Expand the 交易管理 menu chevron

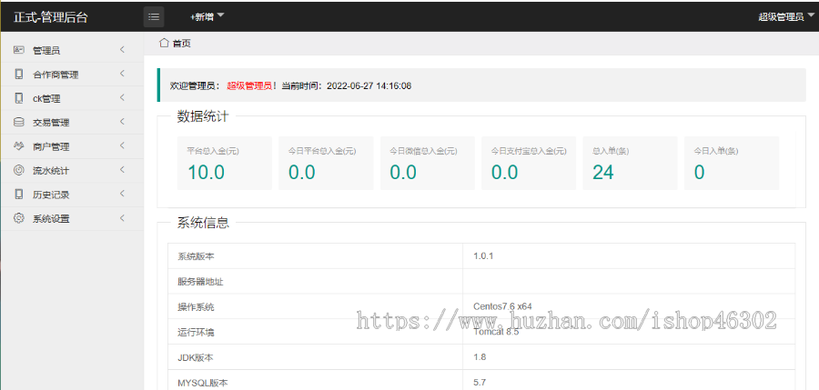tap(122, 122)
